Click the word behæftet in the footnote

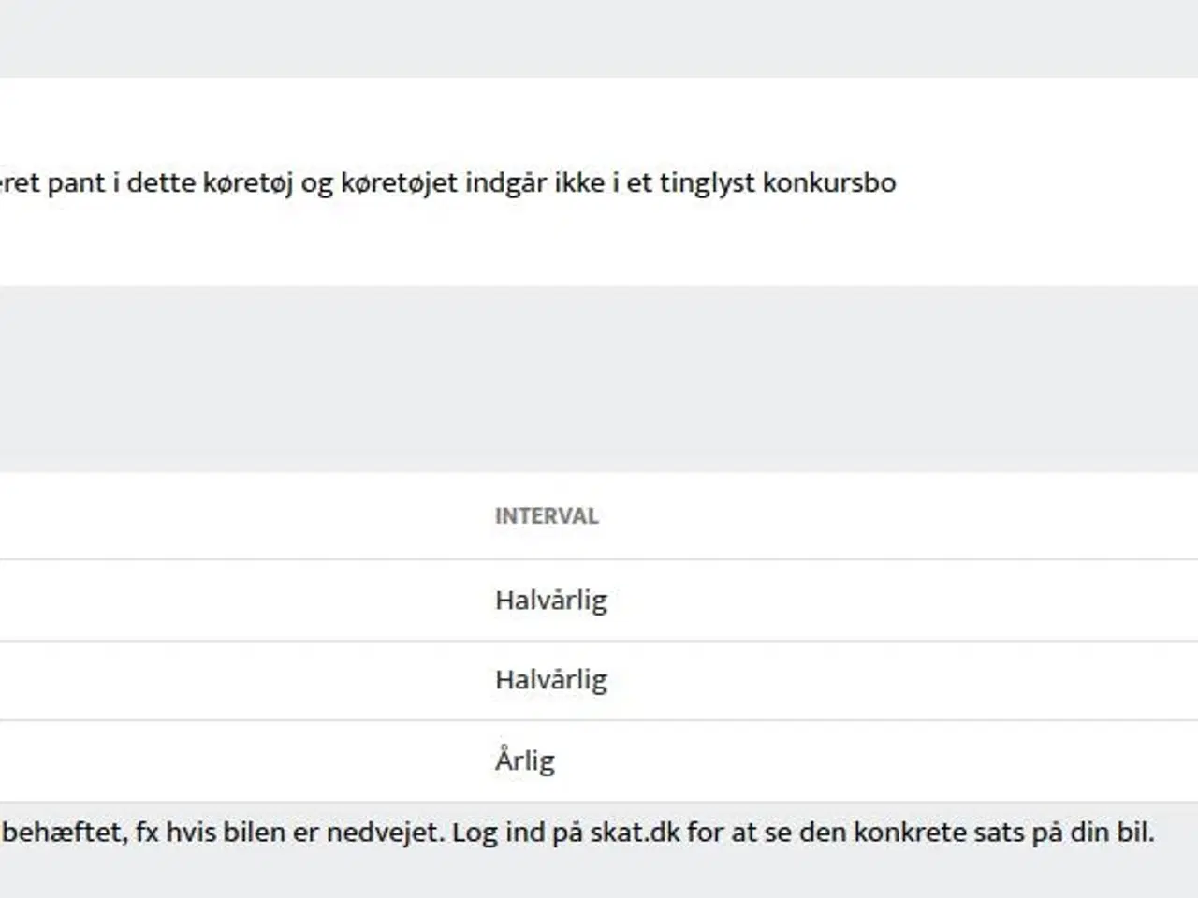pyautogui.click(x=62, y=832)
